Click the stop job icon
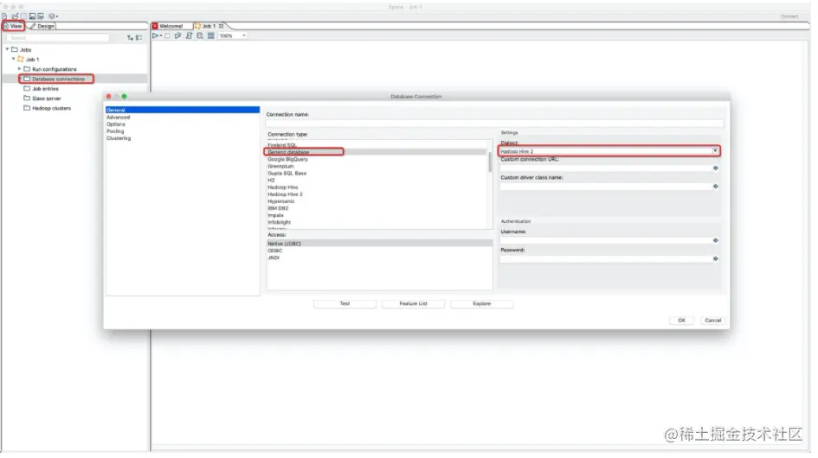 (x=167, y=35)
